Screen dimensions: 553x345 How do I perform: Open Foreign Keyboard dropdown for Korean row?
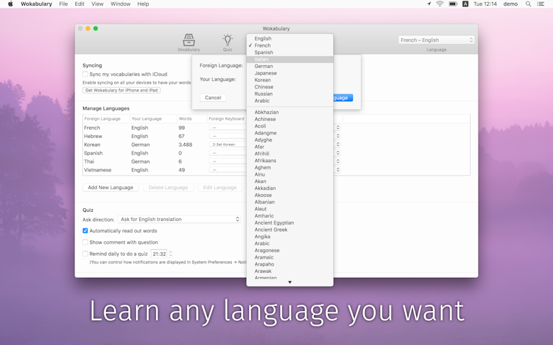tap(228, 145)
